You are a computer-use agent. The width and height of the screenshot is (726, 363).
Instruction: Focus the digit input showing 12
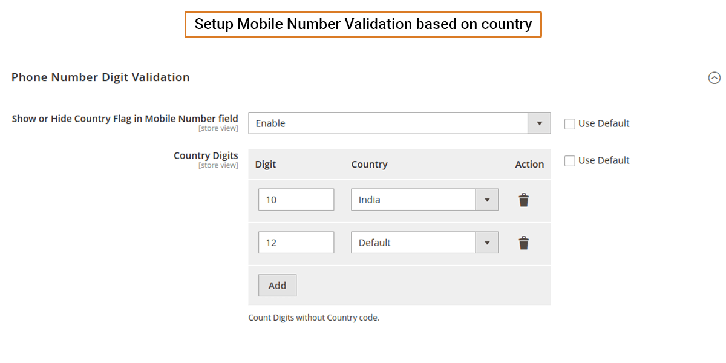pyautogui.click(x=296, y=243)
